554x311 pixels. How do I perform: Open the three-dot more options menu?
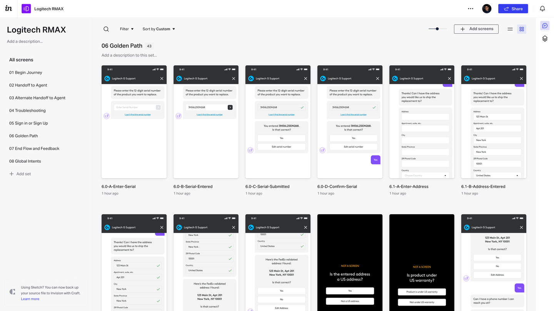point(471,8)
